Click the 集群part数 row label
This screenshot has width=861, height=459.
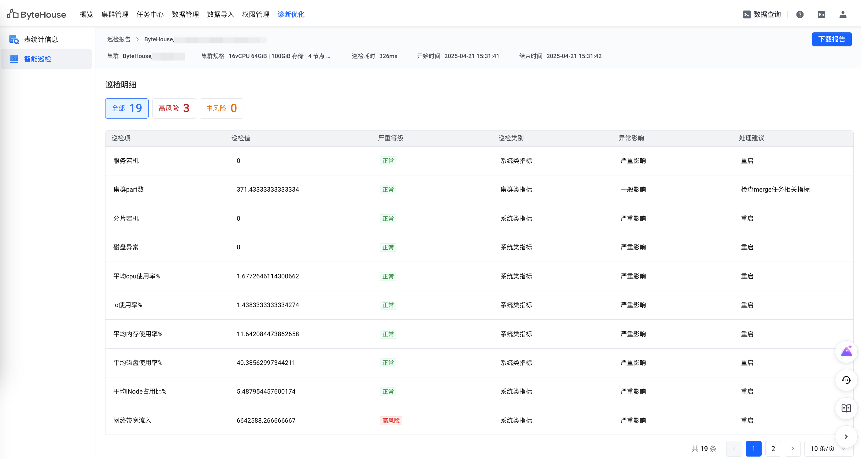coord(128,189)
